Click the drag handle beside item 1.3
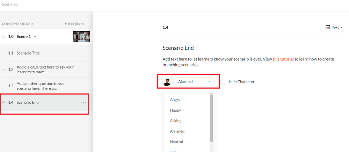The height and width of the screenshot is (152, 349). click(3, 86)
